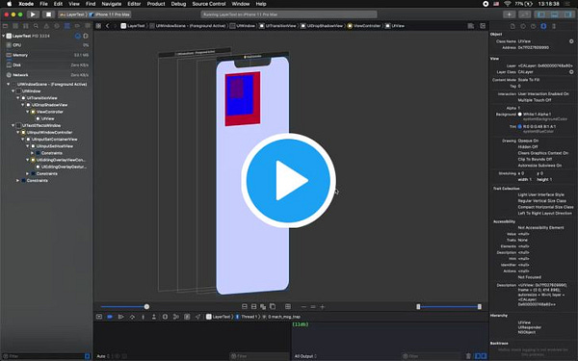Click the layer spacing slider knob below canvas

tap(146, 306)
